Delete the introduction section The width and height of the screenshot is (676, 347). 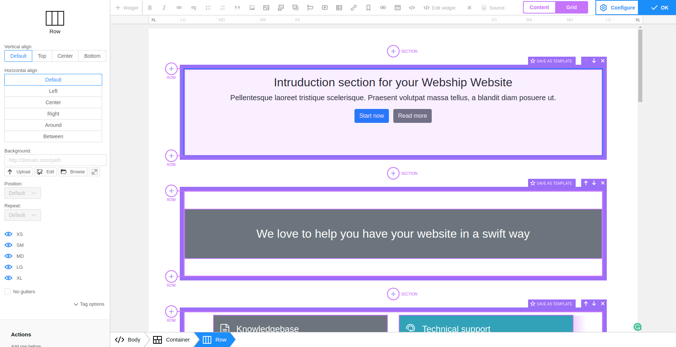point(603,61)
